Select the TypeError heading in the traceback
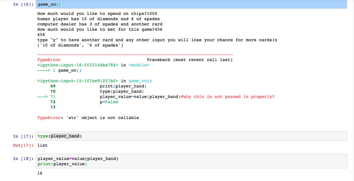This screenshot has height=181, width=354. click(x=47, y=60)
